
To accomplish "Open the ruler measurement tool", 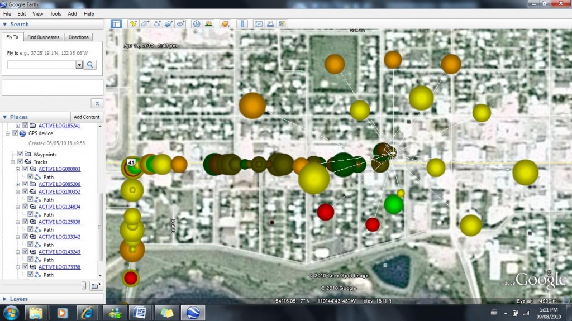I will click(242, 24).
